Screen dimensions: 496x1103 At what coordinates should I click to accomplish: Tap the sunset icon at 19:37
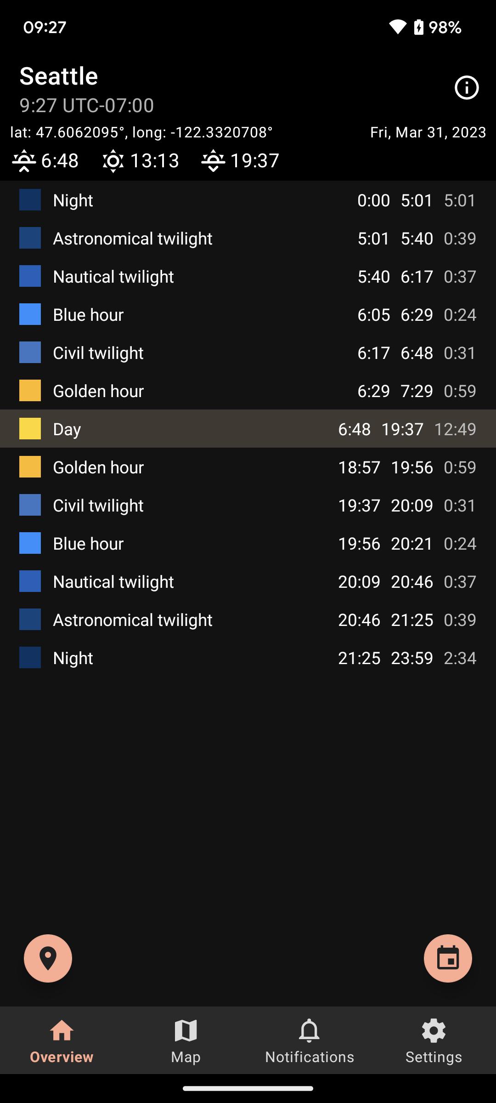[213, 161]
